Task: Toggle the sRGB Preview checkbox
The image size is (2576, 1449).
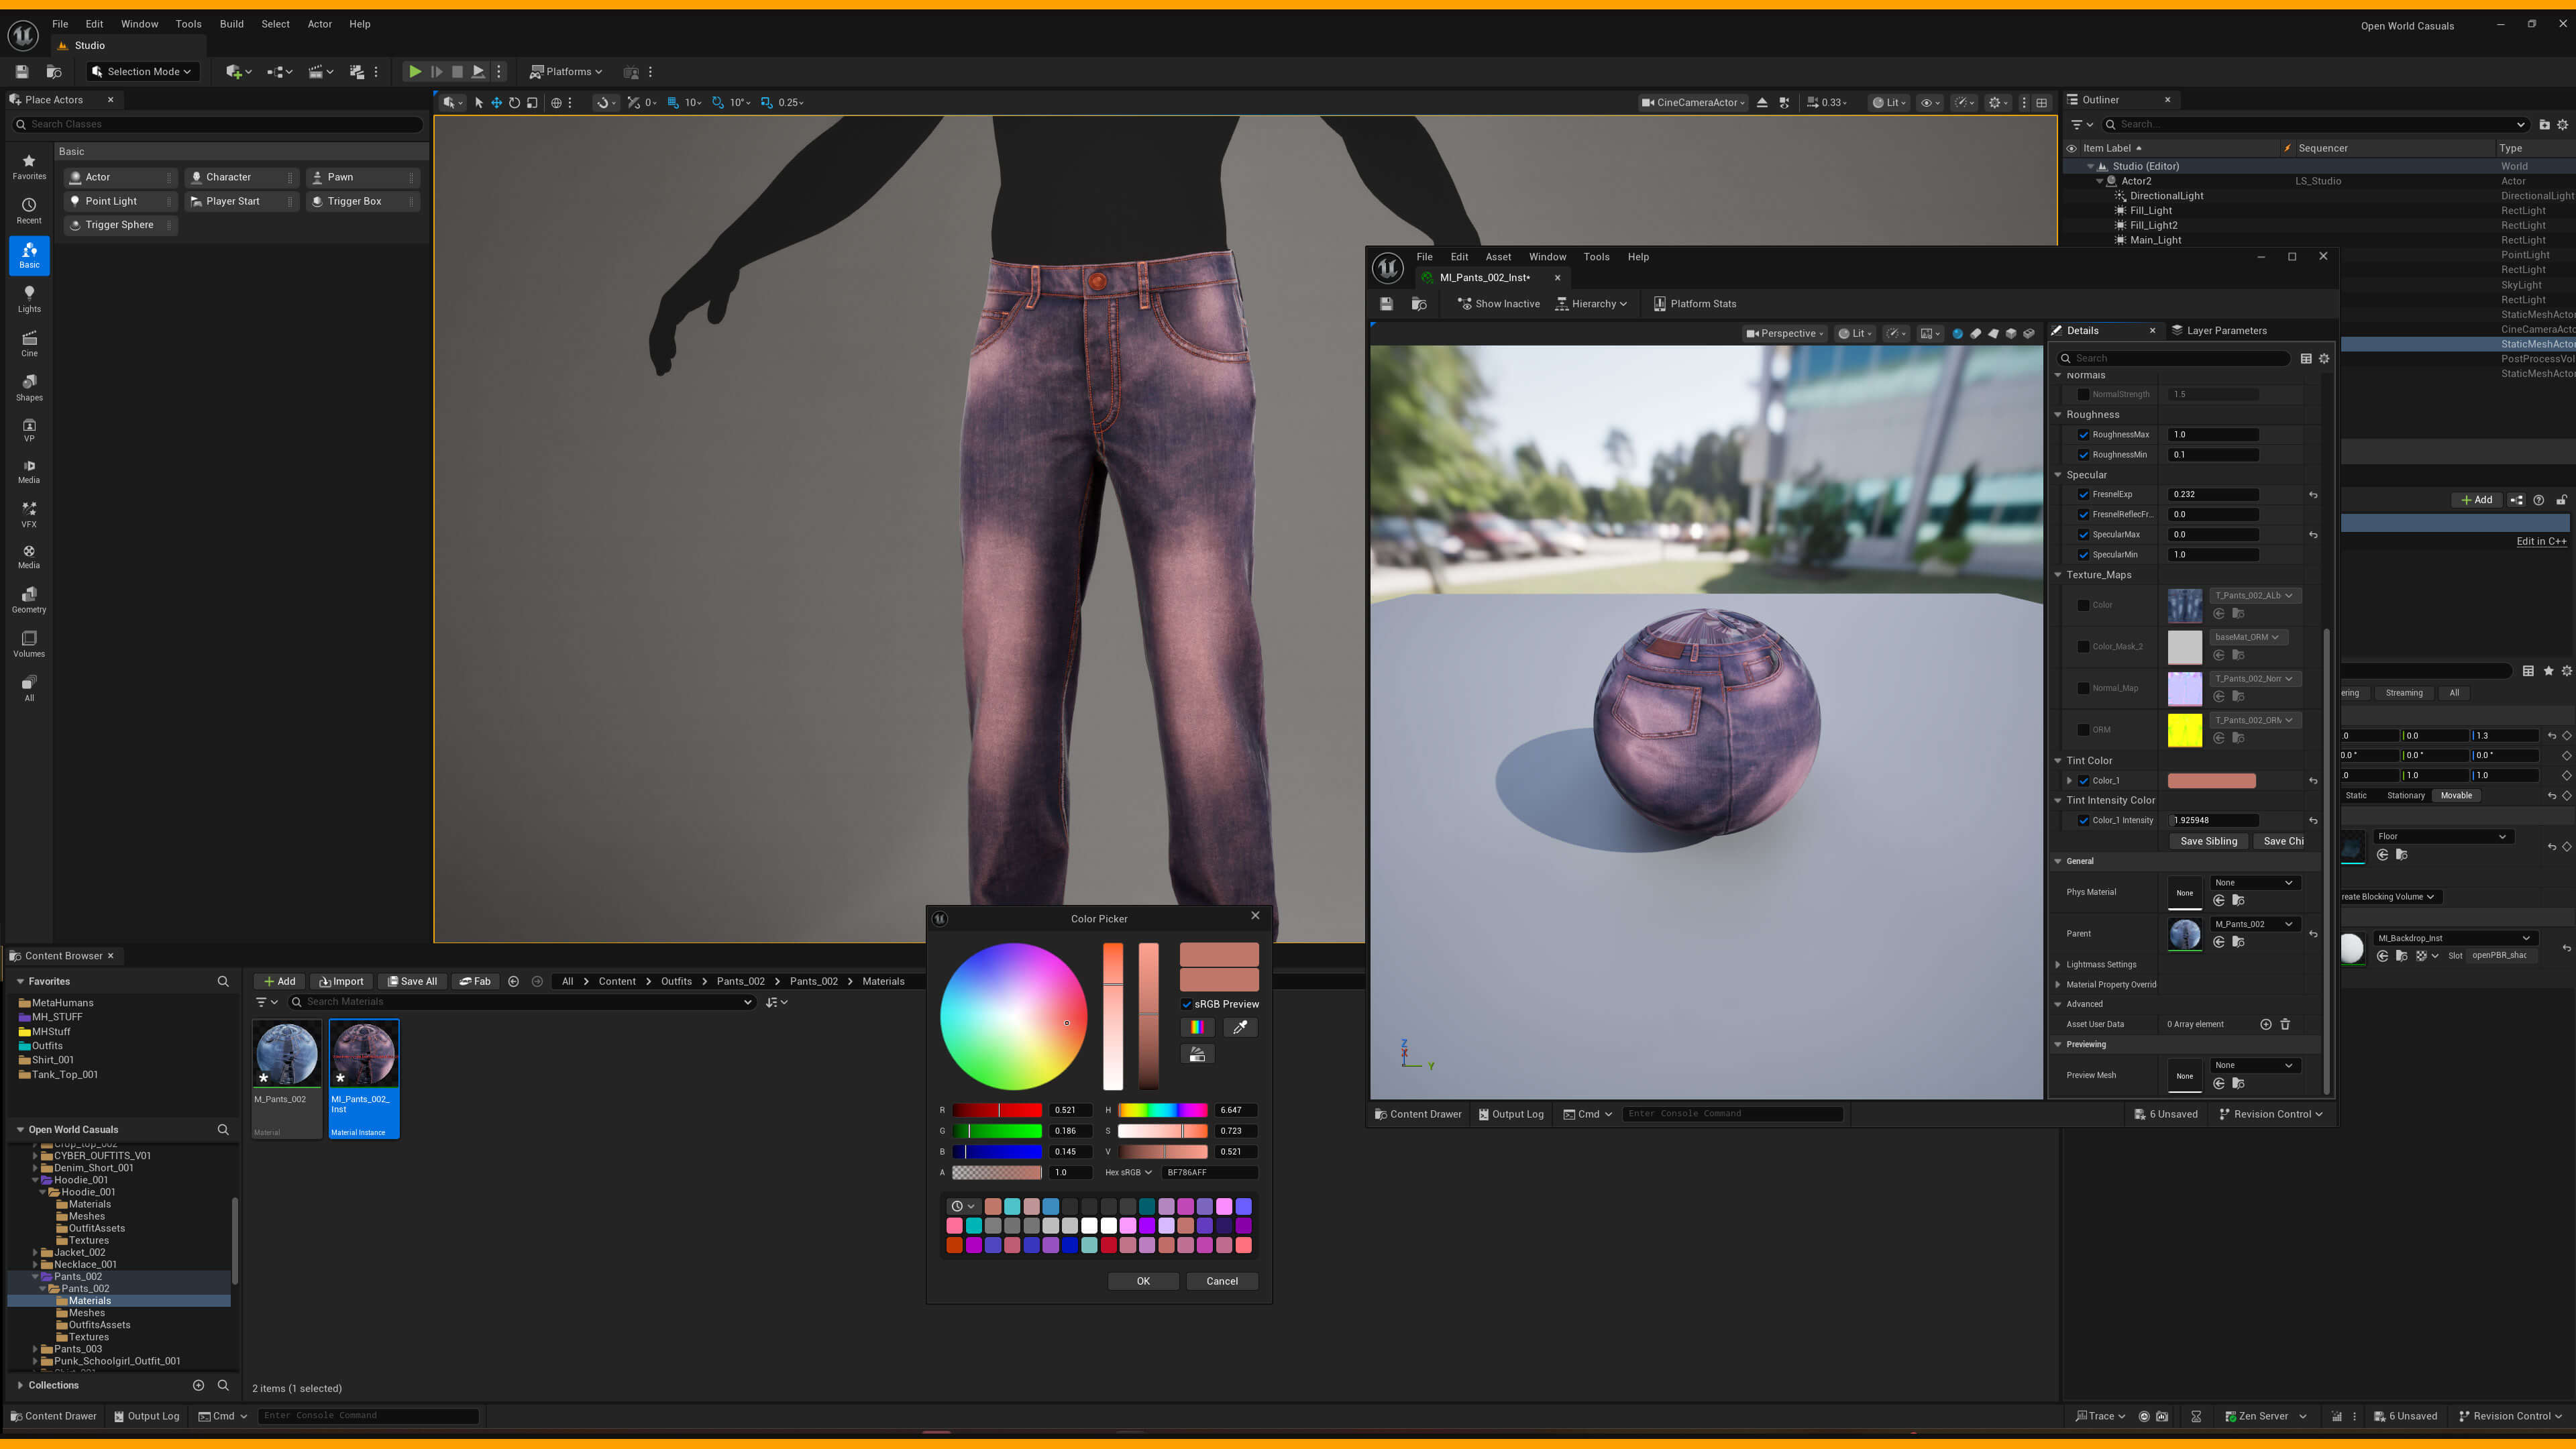Action: [1187, 1004]
